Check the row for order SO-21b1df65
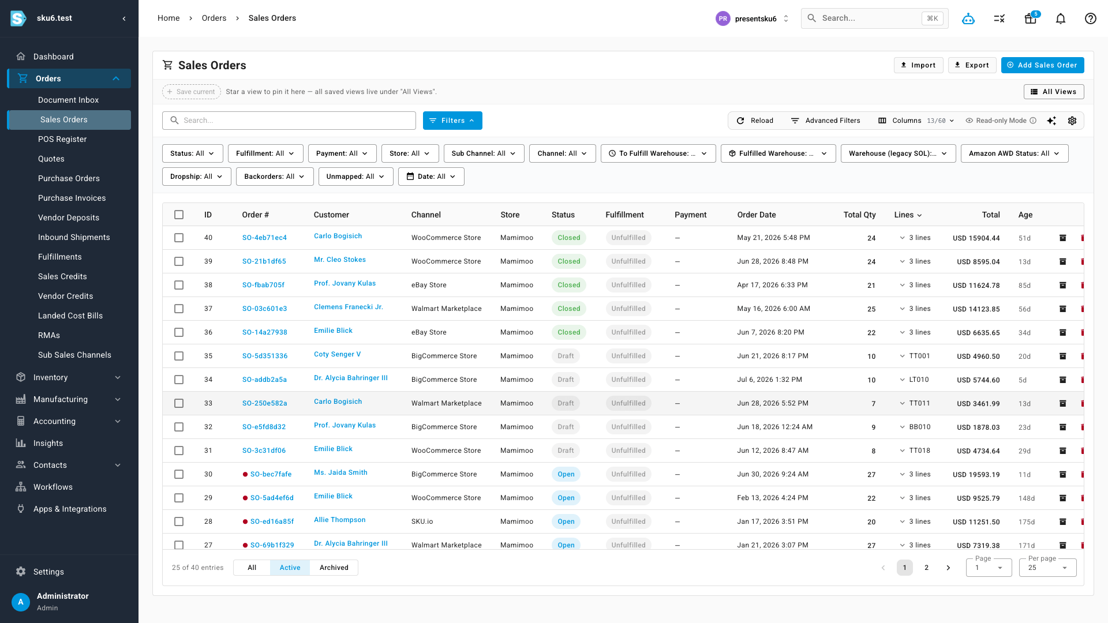1108x623 pixels. [x=179, y=261]
